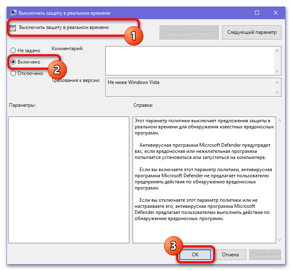Screen dimensions: 292x271
Task: Close the policy dialog window
Action: point(276,13)
